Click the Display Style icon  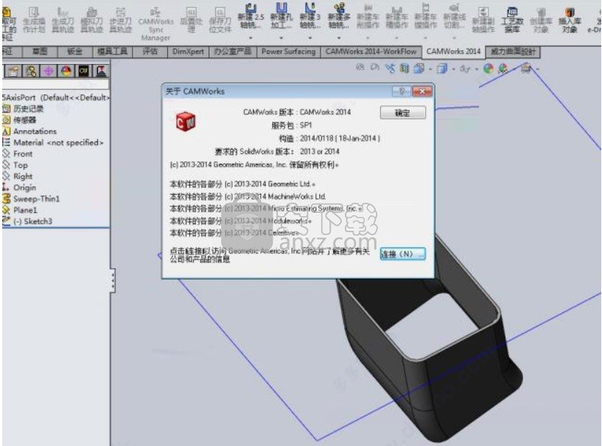[x=442, y=69]
